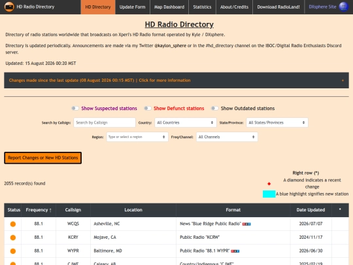Image resolution: width=353 pixels, height=265 pixels.
Task: Click the asterisk column header
Action: [x=340, y=209]
